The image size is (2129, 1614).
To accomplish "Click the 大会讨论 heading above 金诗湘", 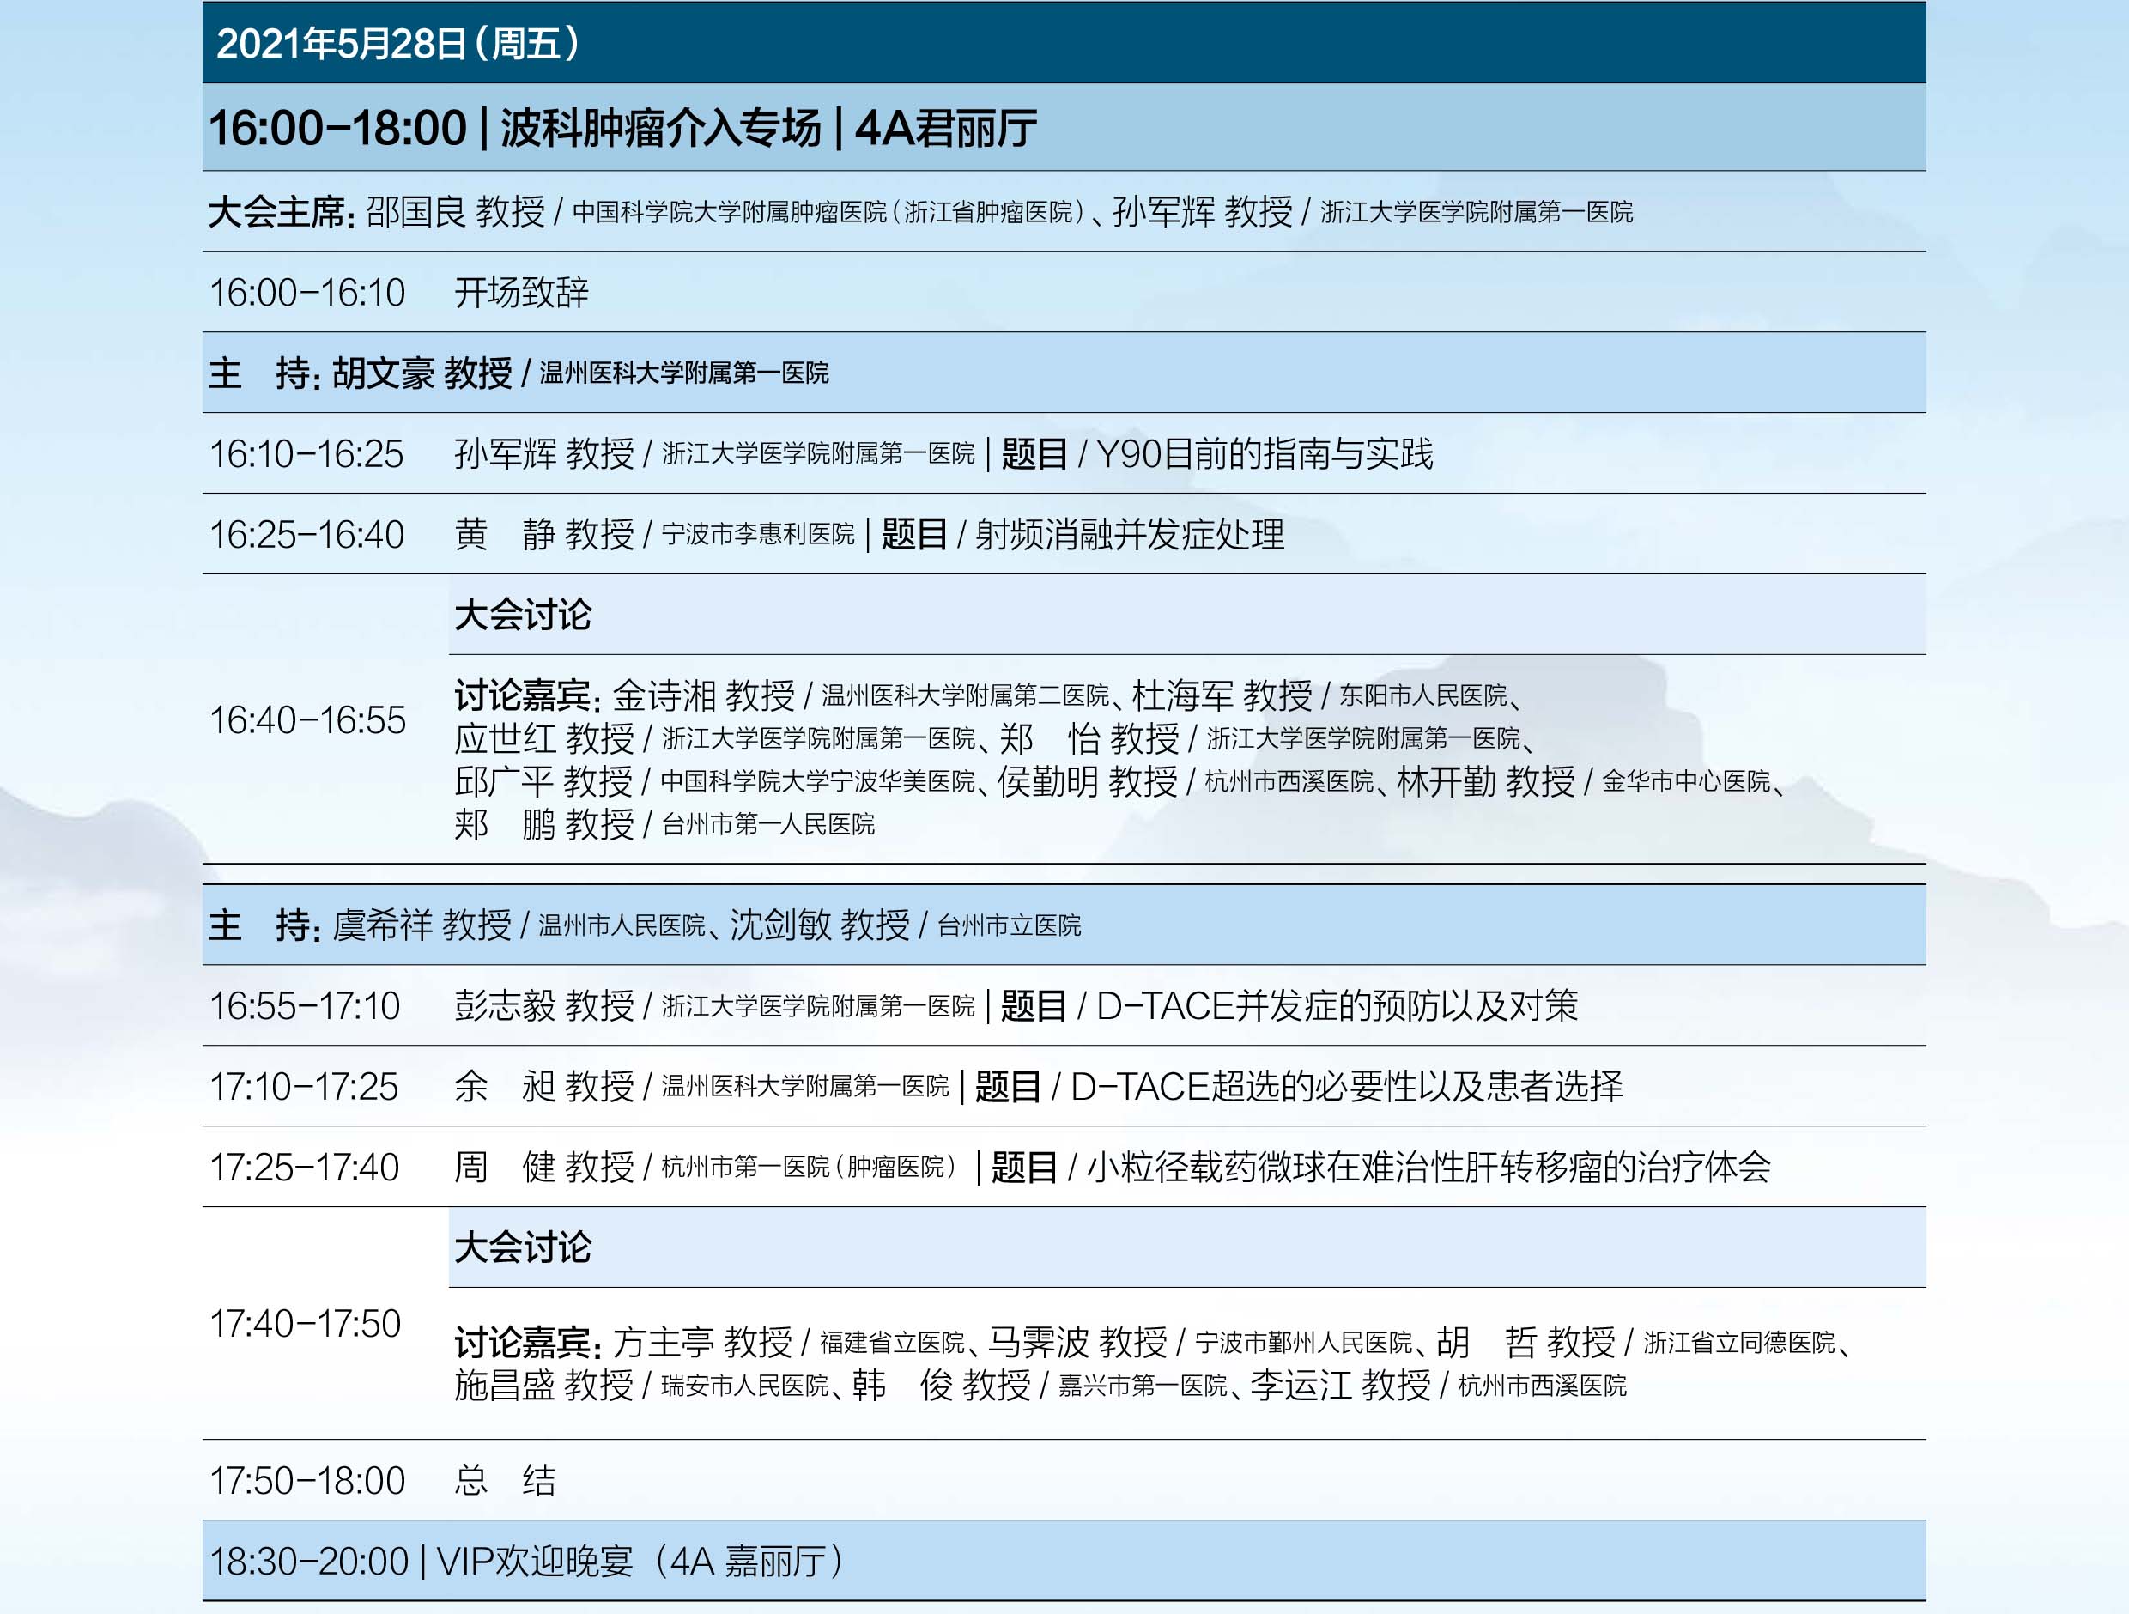I will click(x=523, y=615).
